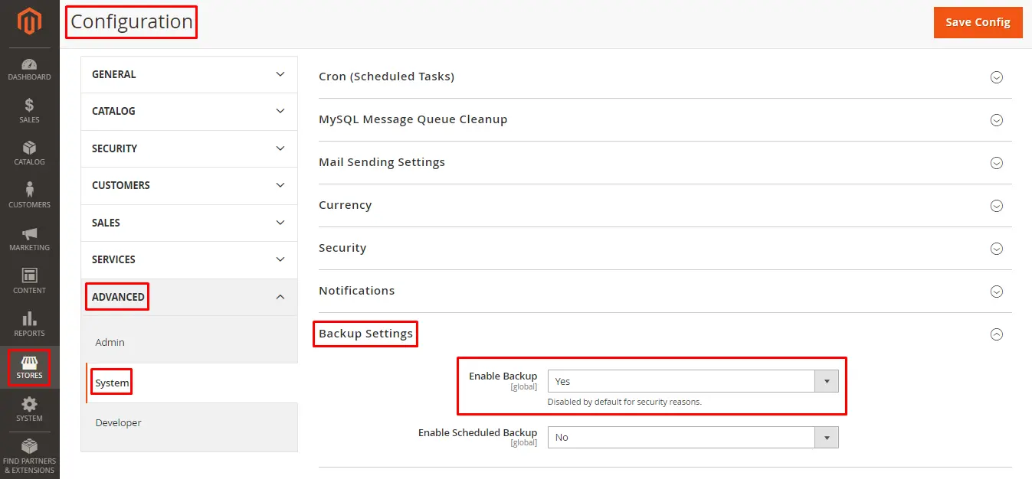Expand the GENERAL configuration section
This screenshot has height=479, width=1032.
(x=188, y=74)
